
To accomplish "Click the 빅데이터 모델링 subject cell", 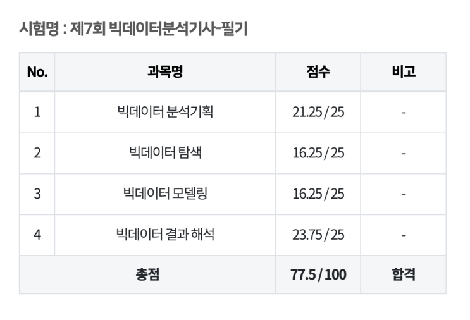I will coord(164,194).
